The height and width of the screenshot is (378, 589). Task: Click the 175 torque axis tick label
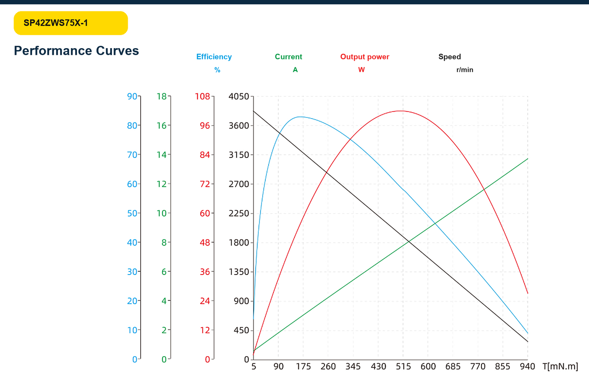tap(303, 367)
